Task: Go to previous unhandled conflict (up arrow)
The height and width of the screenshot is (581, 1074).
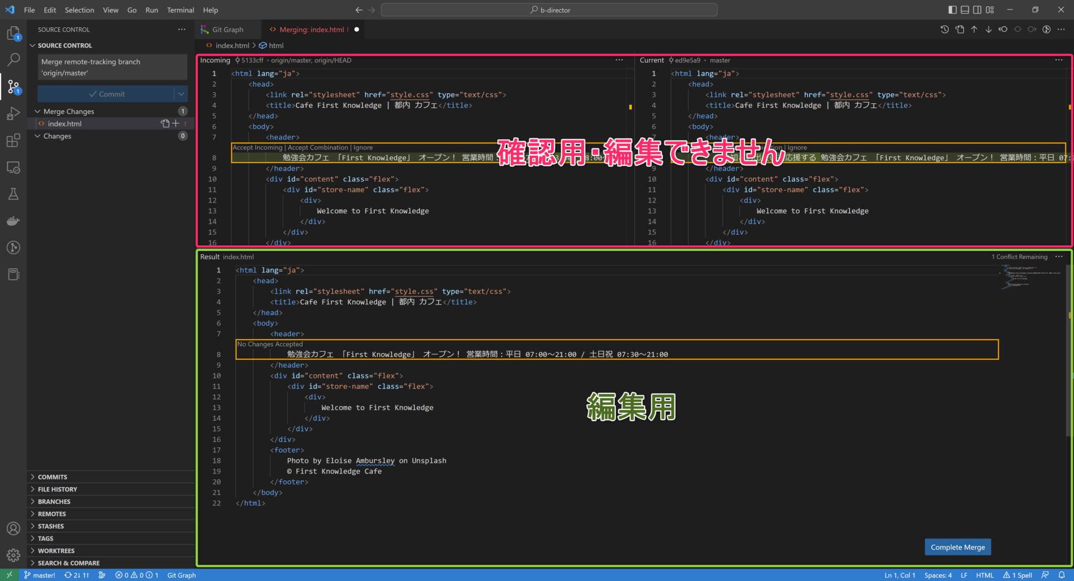Action: point(975,29)
